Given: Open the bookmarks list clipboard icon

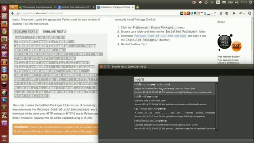Looking at the screenshot, I should pyautogui.click(x=227, y=13).
